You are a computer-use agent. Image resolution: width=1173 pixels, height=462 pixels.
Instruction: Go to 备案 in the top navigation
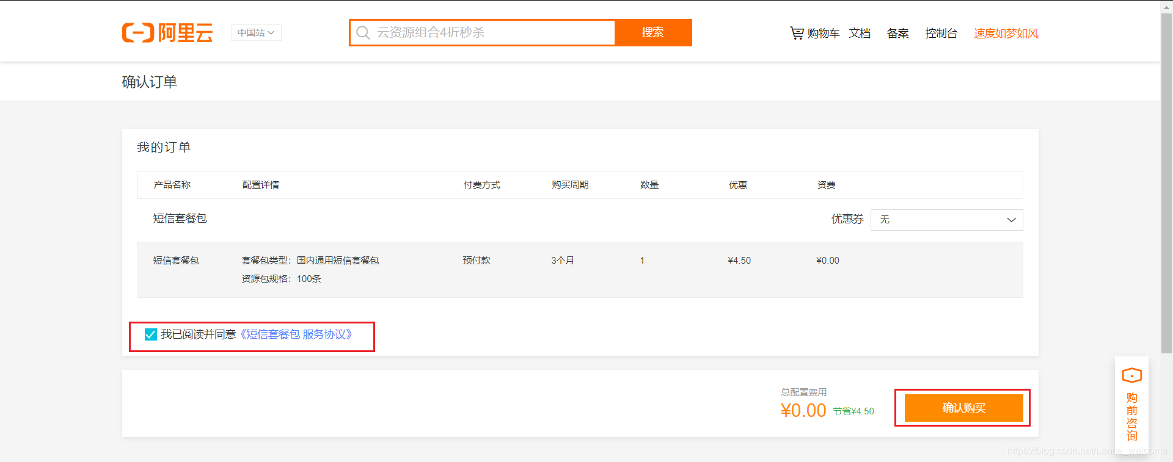coord(897,33)
